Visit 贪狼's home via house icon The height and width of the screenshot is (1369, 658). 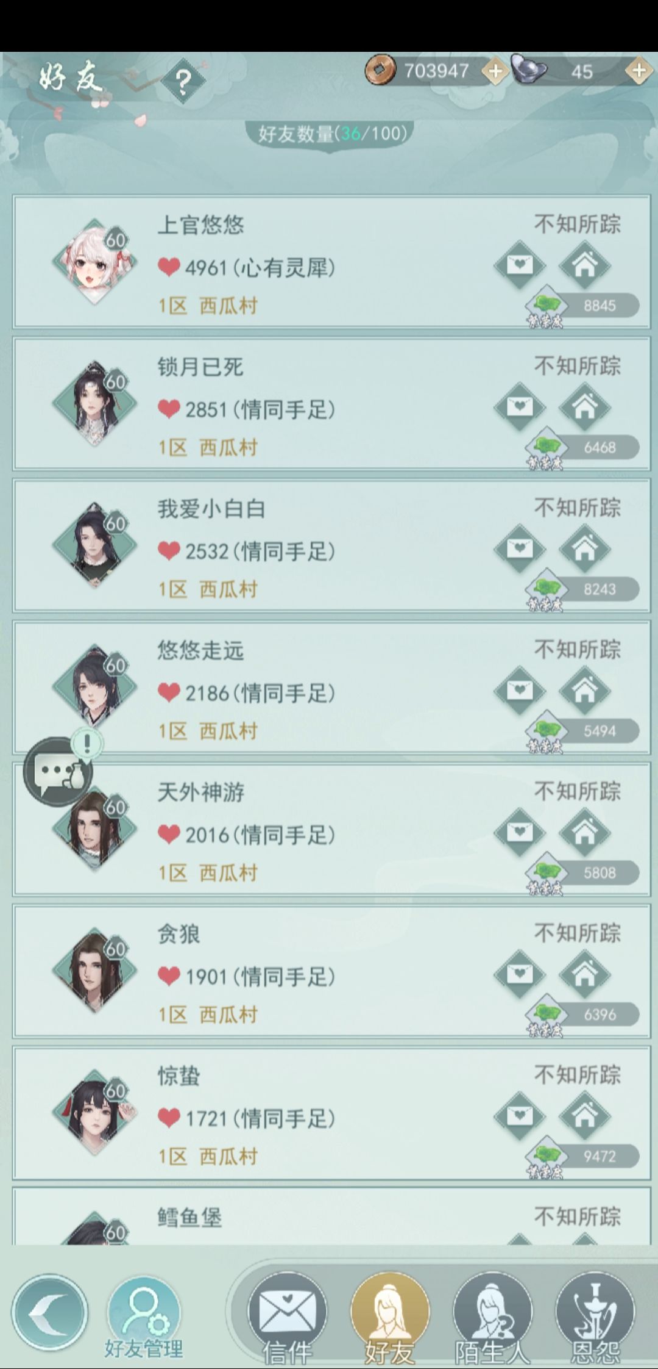[x=584, y=974]
